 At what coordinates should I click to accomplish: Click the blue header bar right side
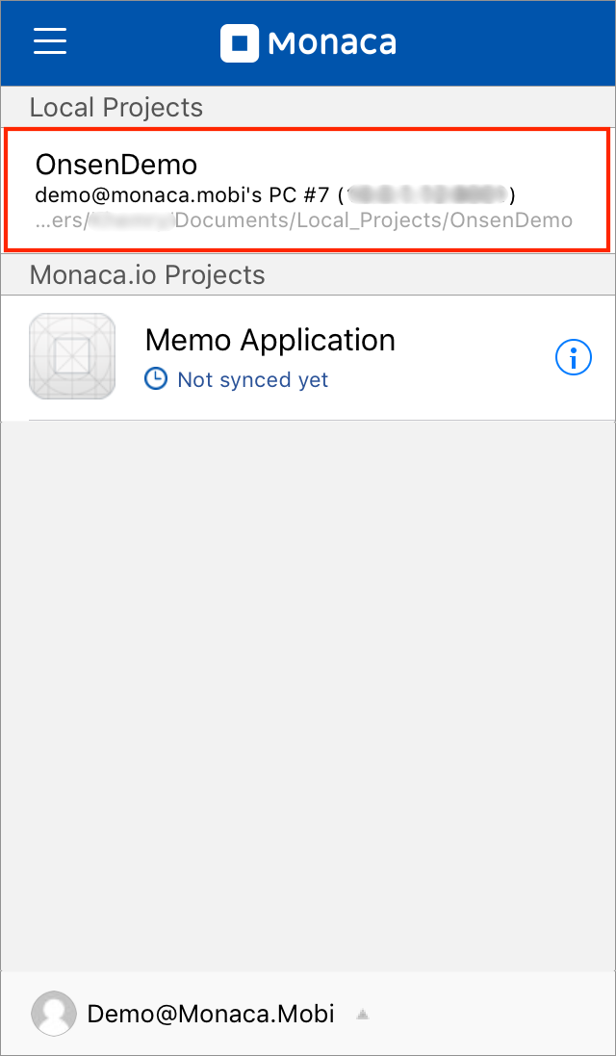tap(520, 43)
